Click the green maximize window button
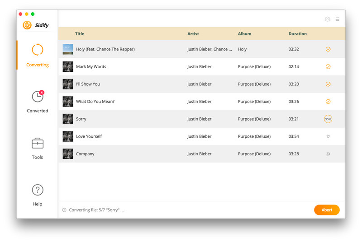The image size is (362, 242). coord(33,14)
